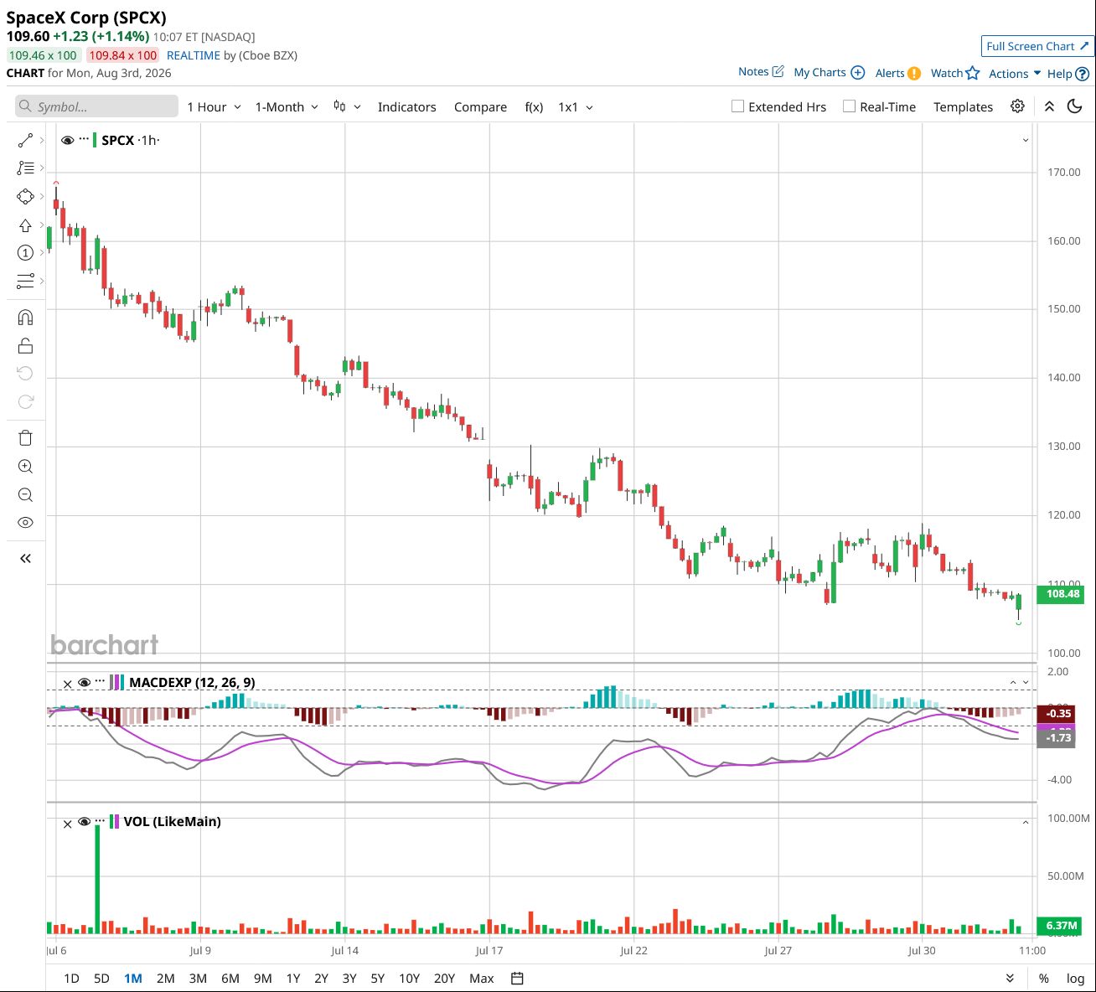Open MACDEXP more-options dots
The height and width of the screenshot is (992, 1096).
101,680
